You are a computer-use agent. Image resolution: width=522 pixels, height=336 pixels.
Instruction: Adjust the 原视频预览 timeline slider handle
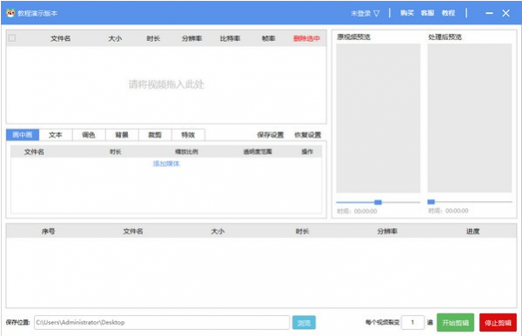[378, 202]
